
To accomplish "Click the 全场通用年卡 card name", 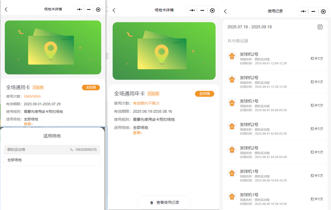I will point(129,94).
